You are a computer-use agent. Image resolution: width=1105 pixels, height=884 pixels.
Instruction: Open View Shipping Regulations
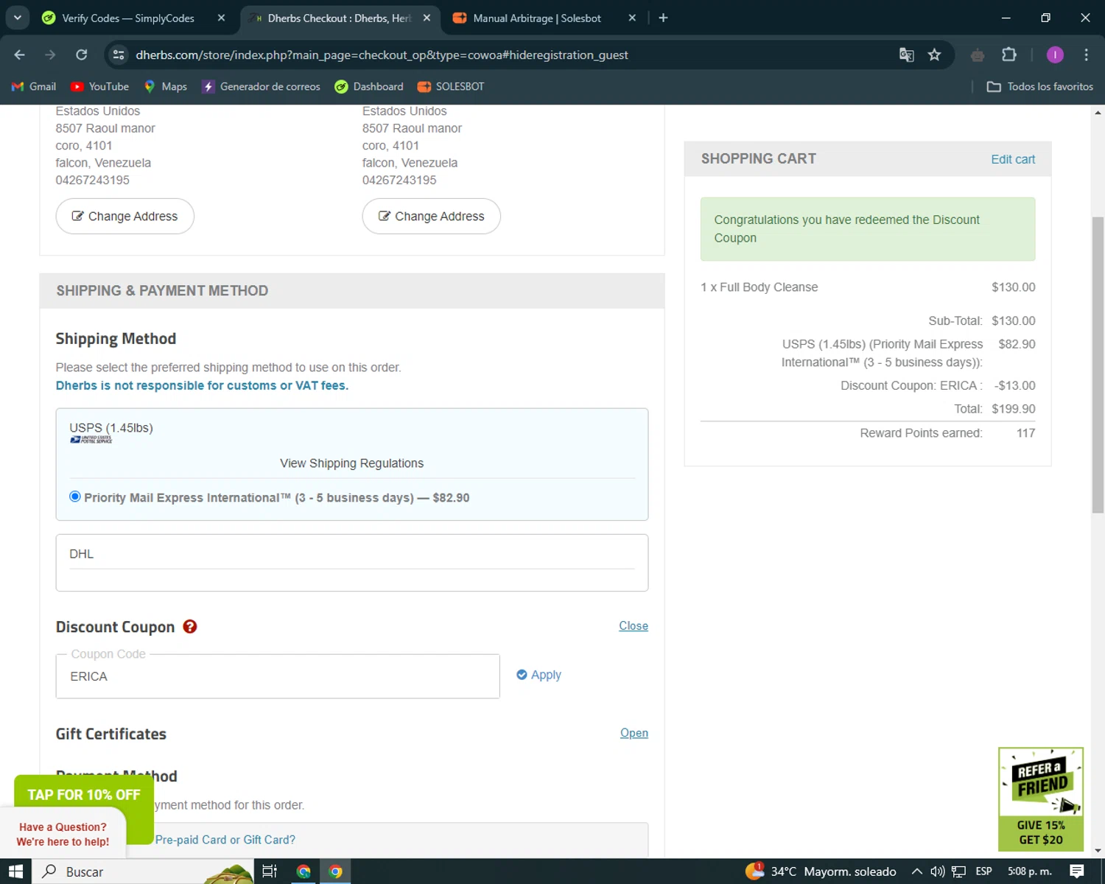(x=352, y=463)
